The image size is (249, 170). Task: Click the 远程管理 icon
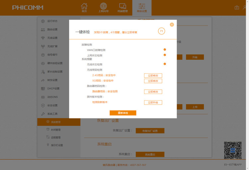pos(48,137)
